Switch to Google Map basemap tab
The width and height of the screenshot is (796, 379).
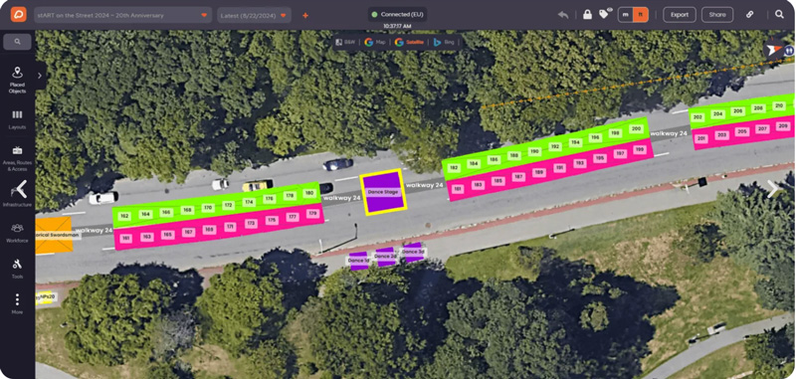375,42
